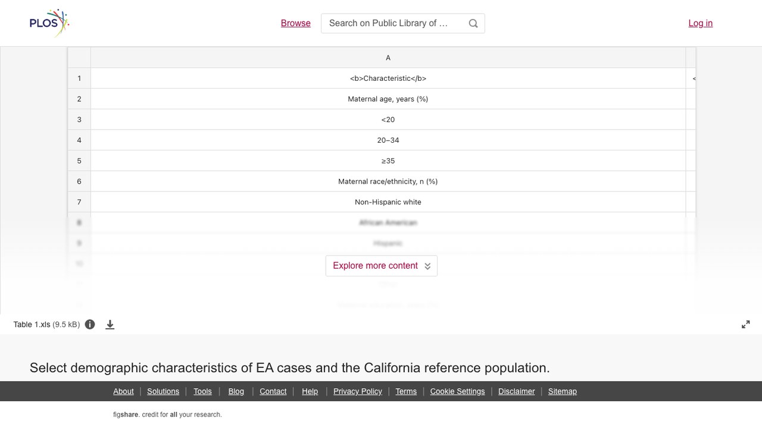Open the PLOS logo home link
The height and width of the screenshot is (428, 762).
[49, 23]
